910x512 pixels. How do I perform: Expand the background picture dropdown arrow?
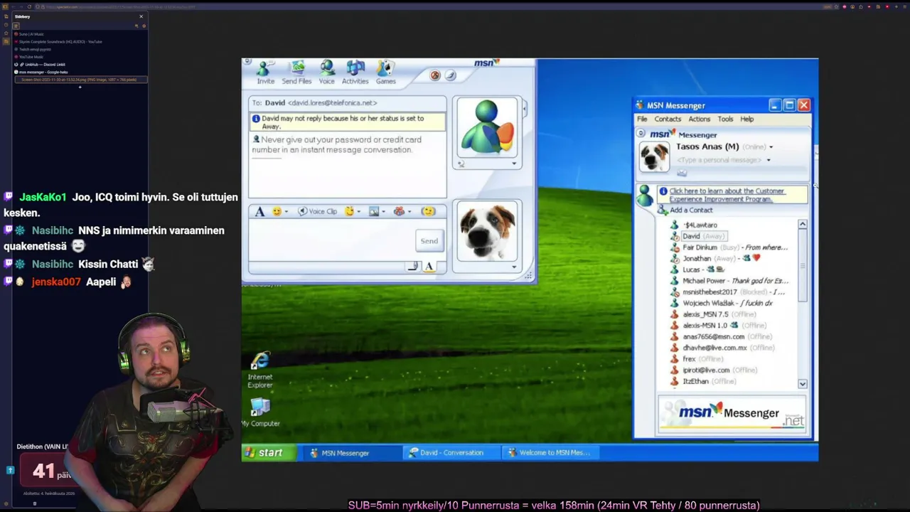pos(383,211)
